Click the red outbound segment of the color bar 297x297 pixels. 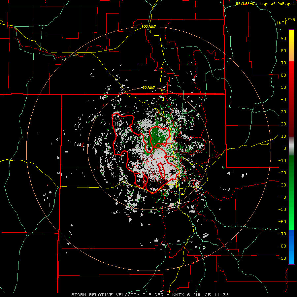pos(291,99)
